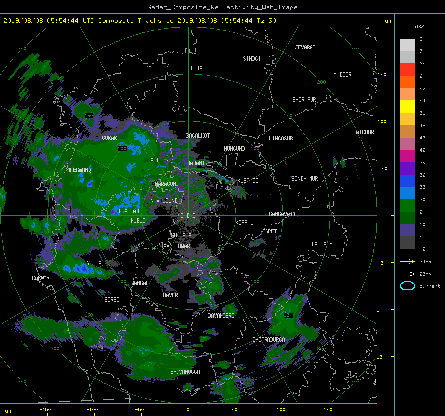
Task: Click the LINGASUR city label
Action: click(281, 139)
